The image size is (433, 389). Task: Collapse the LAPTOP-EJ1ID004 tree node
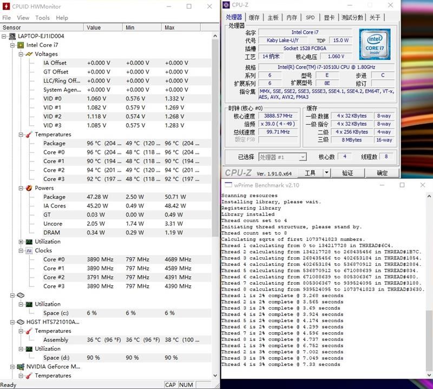point(4,36)
